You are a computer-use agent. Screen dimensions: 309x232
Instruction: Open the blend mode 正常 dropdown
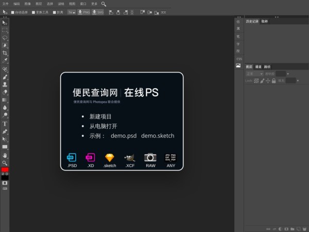(x=254, y=74)
